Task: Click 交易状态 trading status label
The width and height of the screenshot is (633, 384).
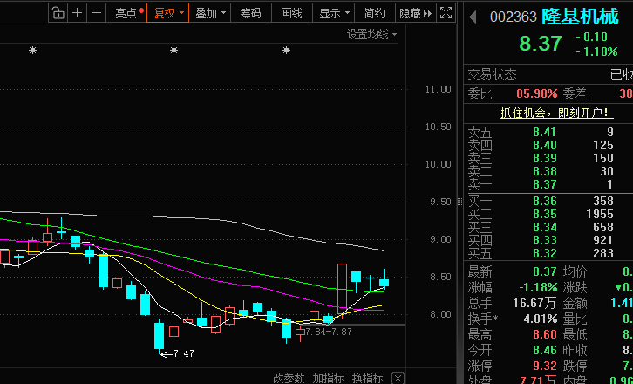Action: pos(492,75)
